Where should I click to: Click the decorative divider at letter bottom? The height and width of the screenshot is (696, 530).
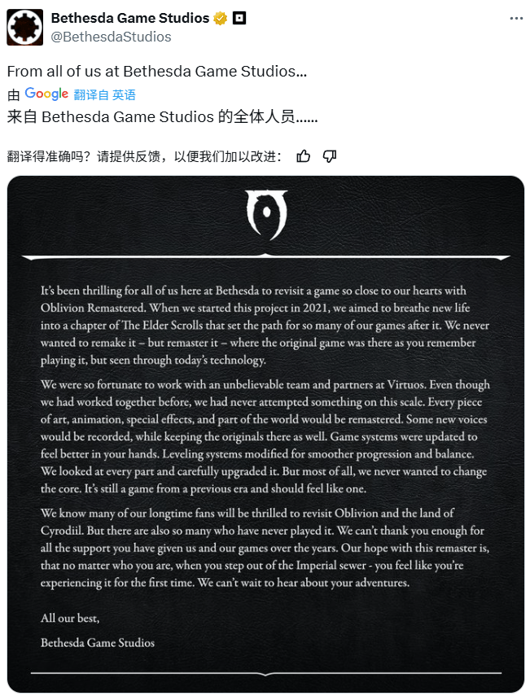point(266,674)
